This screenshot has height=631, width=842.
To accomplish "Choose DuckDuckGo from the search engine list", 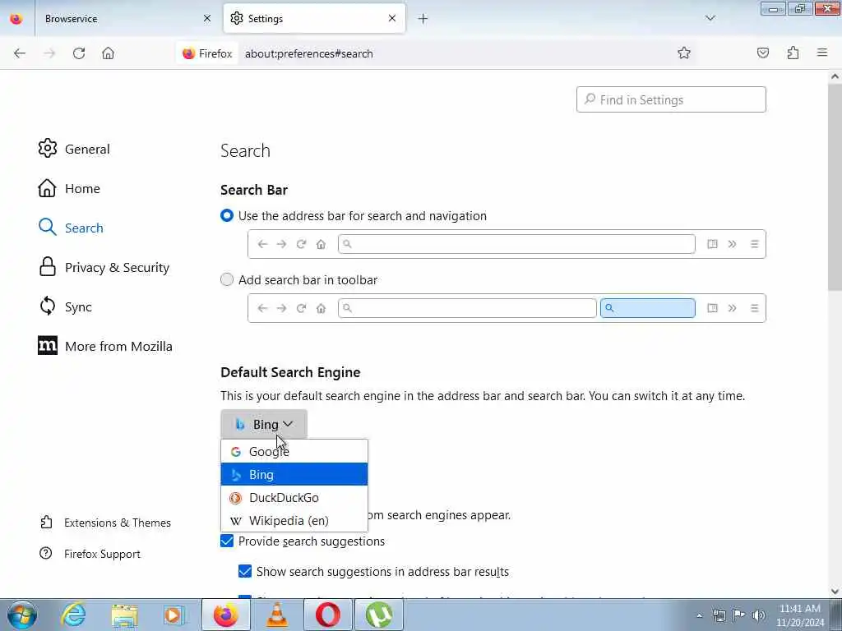I will [x=294, y=497].
